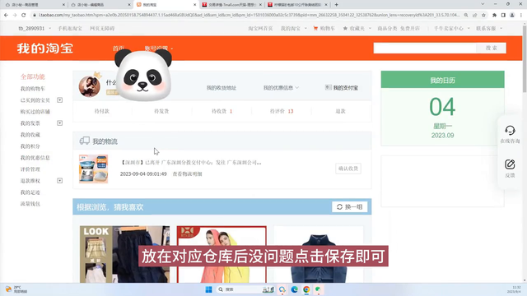Switch to the fifth browser tab
This screenshot has height=296, width=527.
coord(296,5)
